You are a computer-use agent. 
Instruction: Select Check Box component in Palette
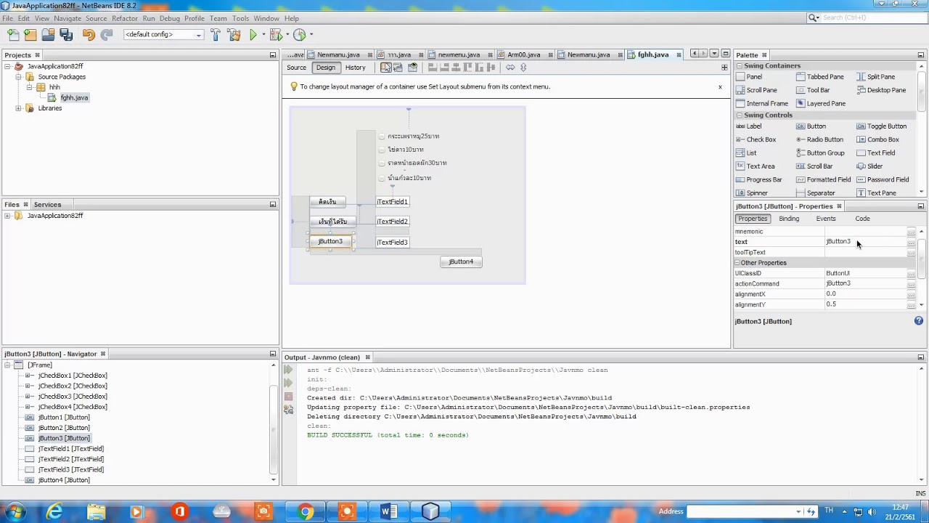(x=756, y=139)
